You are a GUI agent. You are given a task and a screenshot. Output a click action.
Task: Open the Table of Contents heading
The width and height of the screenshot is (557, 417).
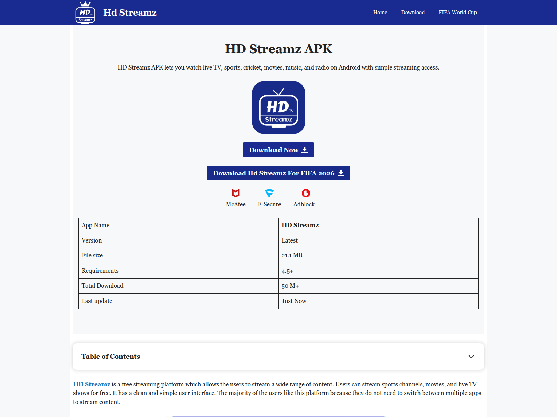pos(111,357)
